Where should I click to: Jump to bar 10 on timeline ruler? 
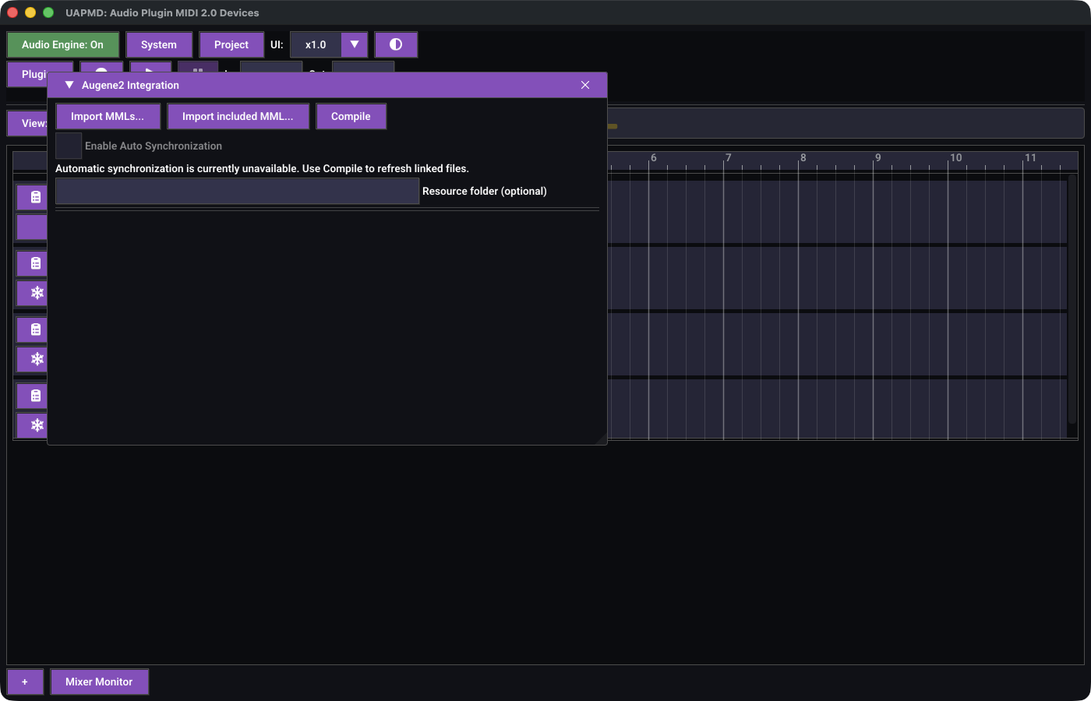click(x=955, y=157)
